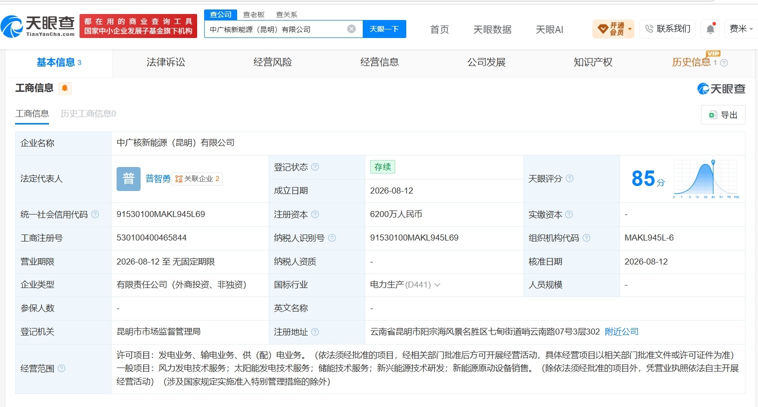Click the registered address text in 注册地址 row
The image size is (758, 407).
point(485,331)
